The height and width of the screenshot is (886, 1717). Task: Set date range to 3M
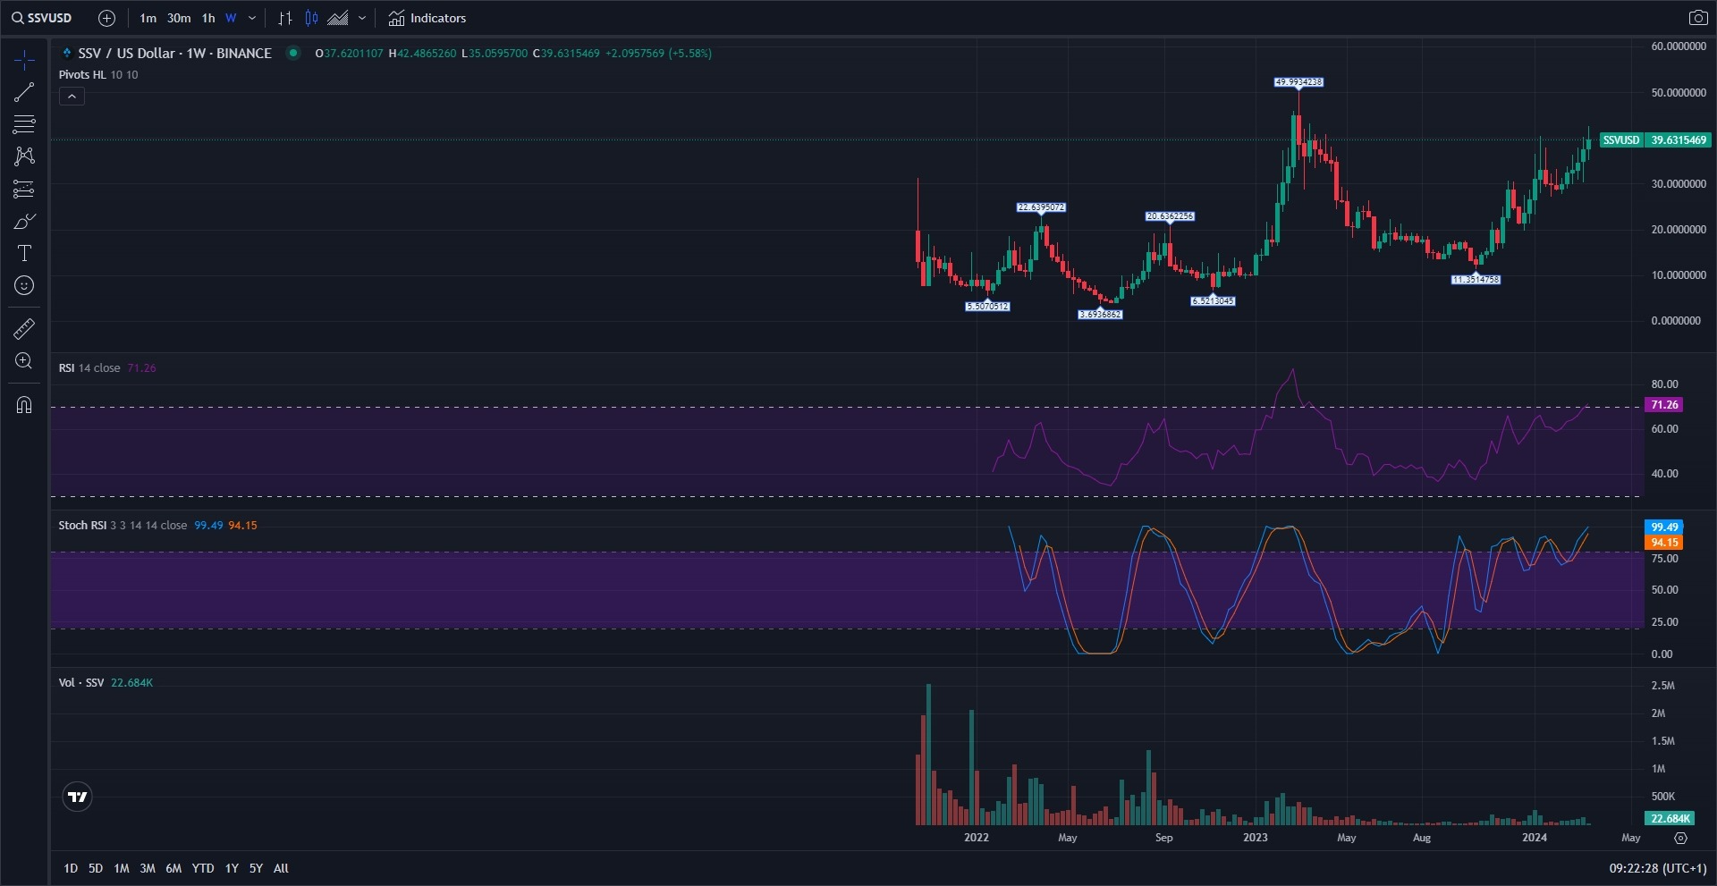pyautogui.click(x=148, y=868)
